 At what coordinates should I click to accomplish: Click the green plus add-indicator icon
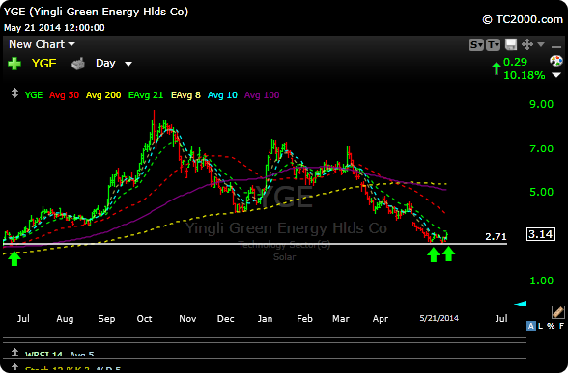(x=14, y=64)
